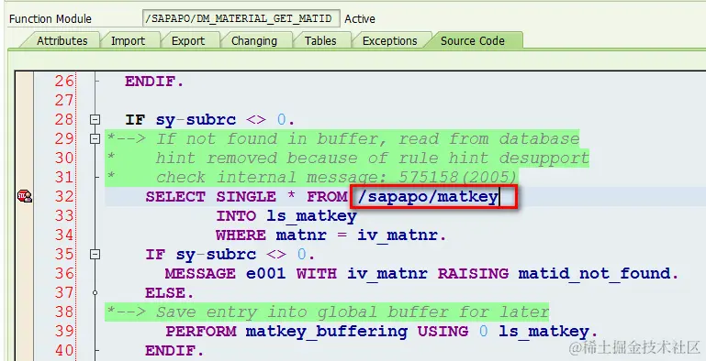Click 'ENDIF.' on line 40
Viewport: 706px width, 361px height.
click(174, 350)
